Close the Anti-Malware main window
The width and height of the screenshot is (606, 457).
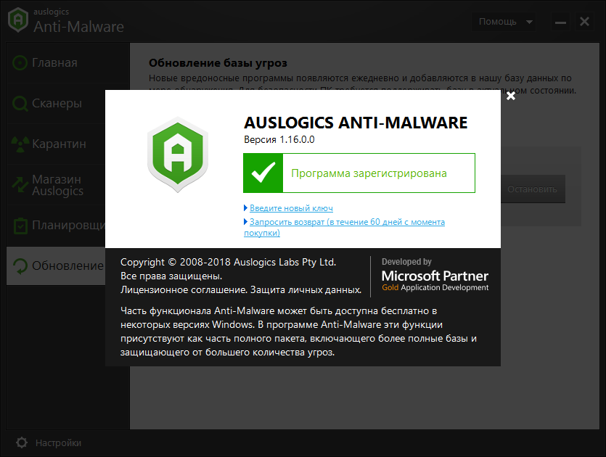[x=584, y=22]
